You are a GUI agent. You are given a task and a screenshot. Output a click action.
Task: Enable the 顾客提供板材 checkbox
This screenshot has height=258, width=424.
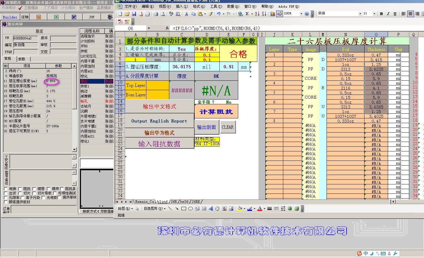[x=6, y=202]
